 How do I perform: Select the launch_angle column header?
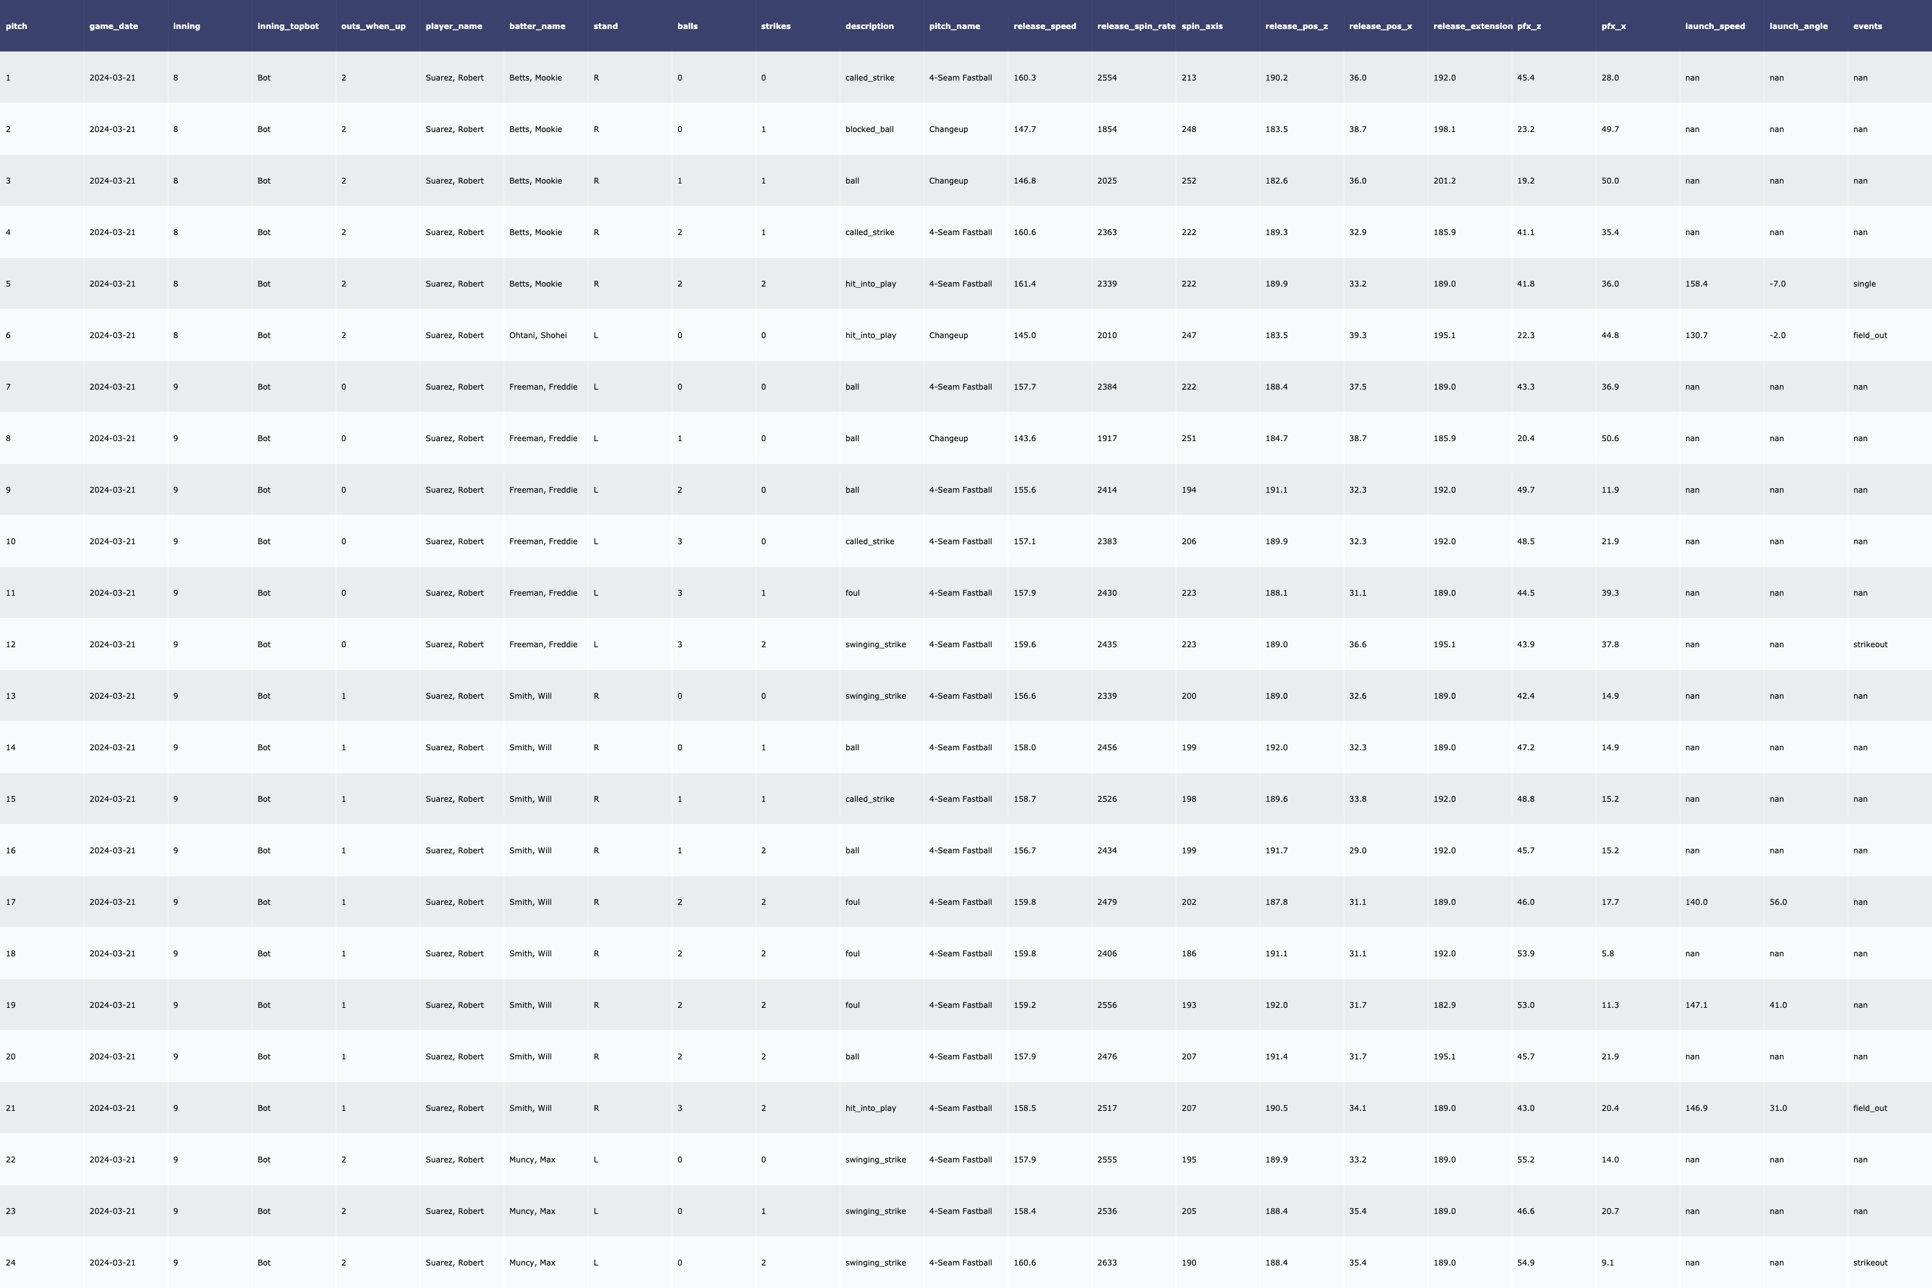(1798, 26)
